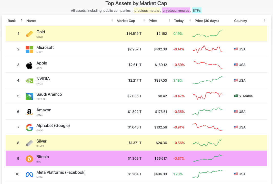
Task: Click Gold's 30-day price chart
Action: point(207,34)
